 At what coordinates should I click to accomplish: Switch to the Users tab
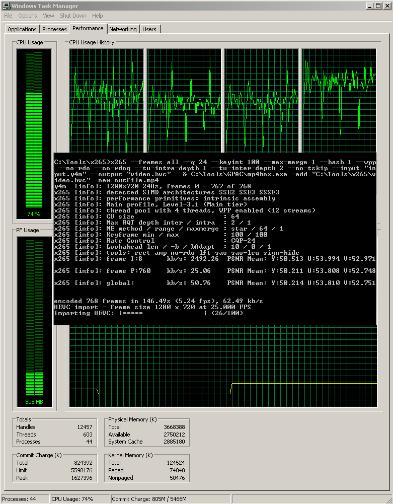(149, 29)
